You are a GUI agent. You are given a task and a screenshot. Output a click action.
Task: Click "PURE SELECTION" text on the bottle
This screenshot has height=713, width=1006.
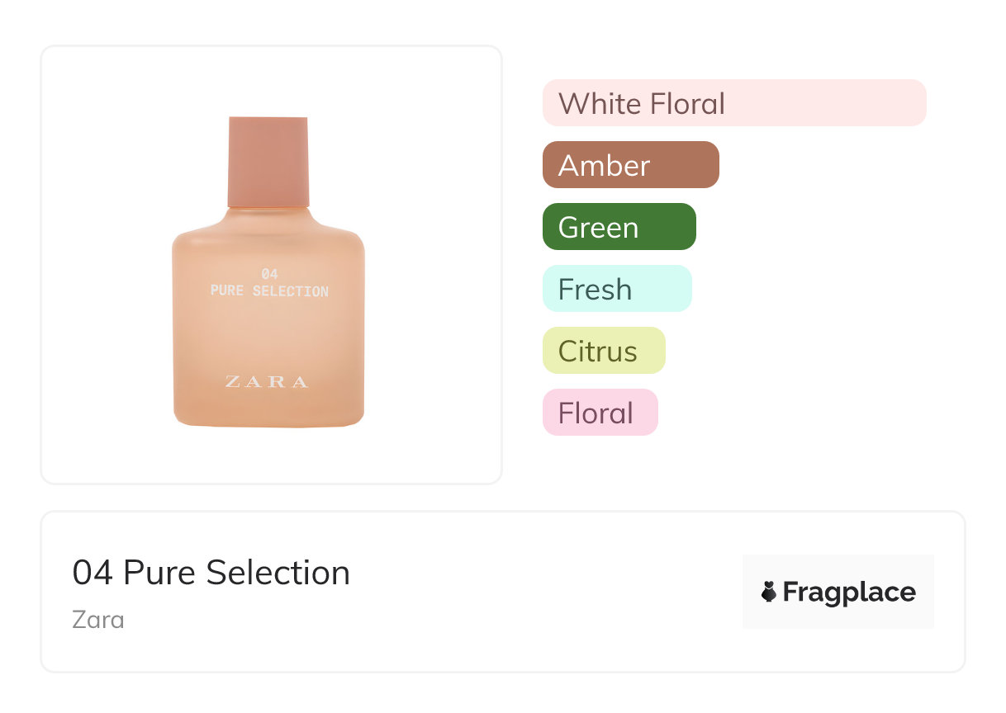[x=269, y=291]
